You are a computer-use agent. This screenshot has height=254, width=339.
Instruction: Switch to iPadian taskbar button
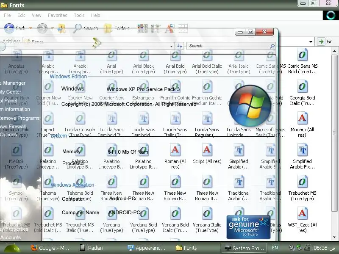coord(92,248)
